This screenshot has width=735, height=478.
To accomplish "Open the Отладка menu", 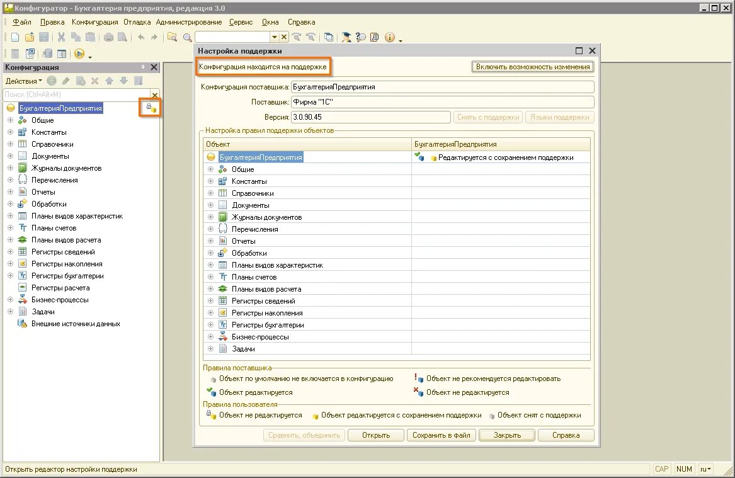I will click(137, 22).
